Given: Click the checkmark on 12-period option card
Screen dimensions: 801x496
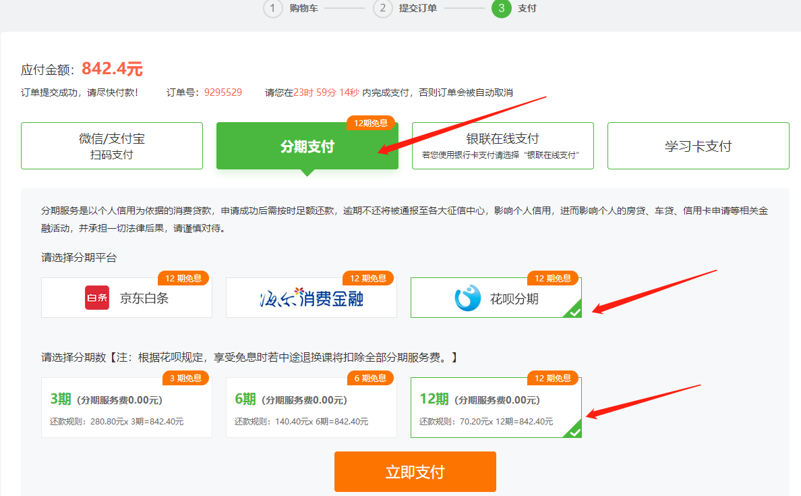Looking at the screenshot, I should point(574,431).
